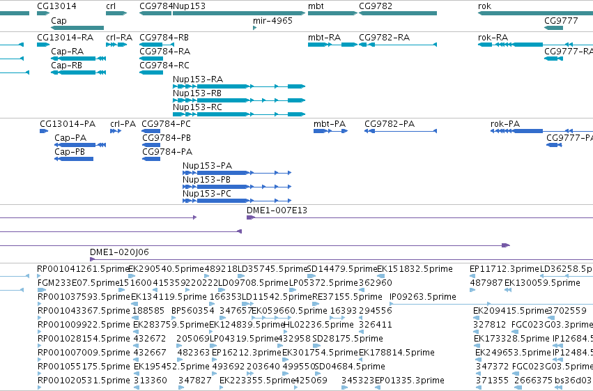Select EST RP001055175.5prime
This screenshot has height=391, width=593.
[84, 367]
